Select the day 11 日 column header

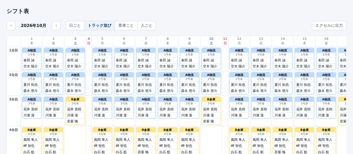[x=225, y=41]
